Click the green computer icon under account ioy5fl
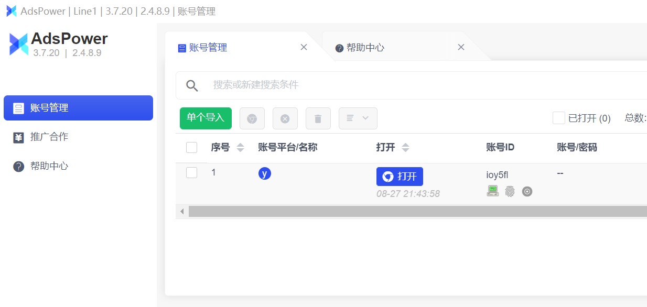Image resolution: width=647 pixels, height=307 pixels. coord(493,191)
